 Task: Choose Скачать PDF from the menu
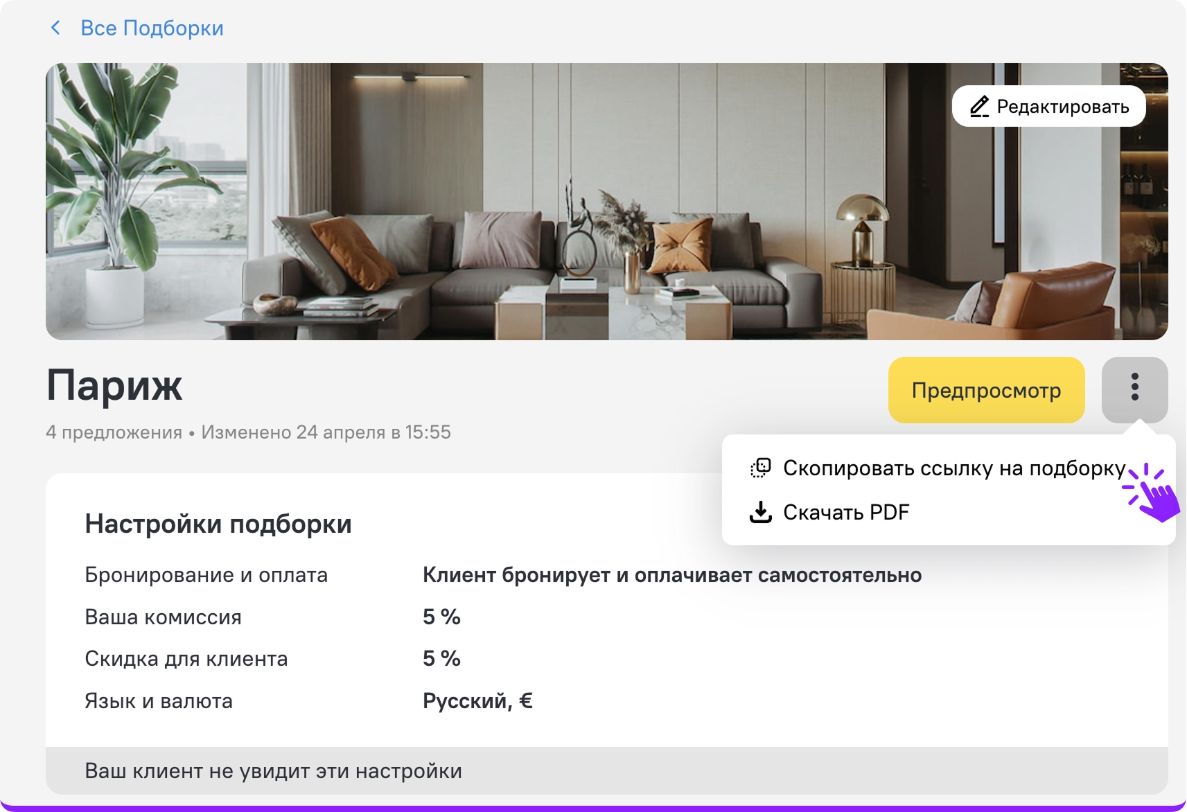tap(845, 512)
